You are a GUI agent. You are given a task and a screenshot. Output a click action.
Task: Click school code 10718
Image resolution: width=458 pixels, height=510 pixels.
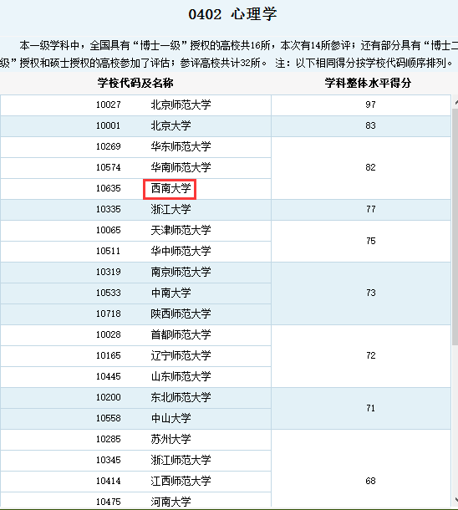[109, 314]
